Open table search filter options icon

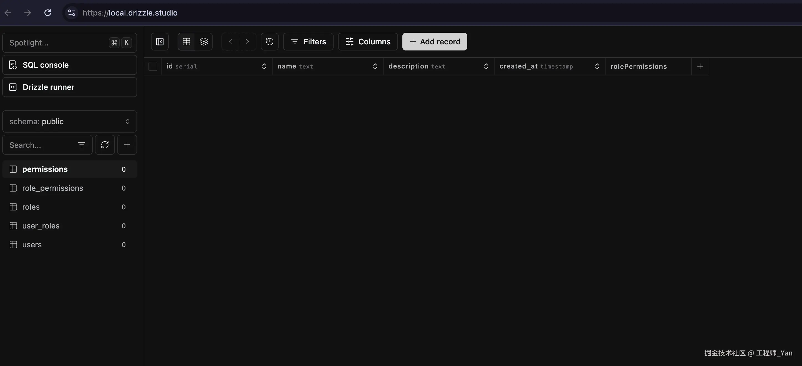pyautogui.click(x=82, y=145)
